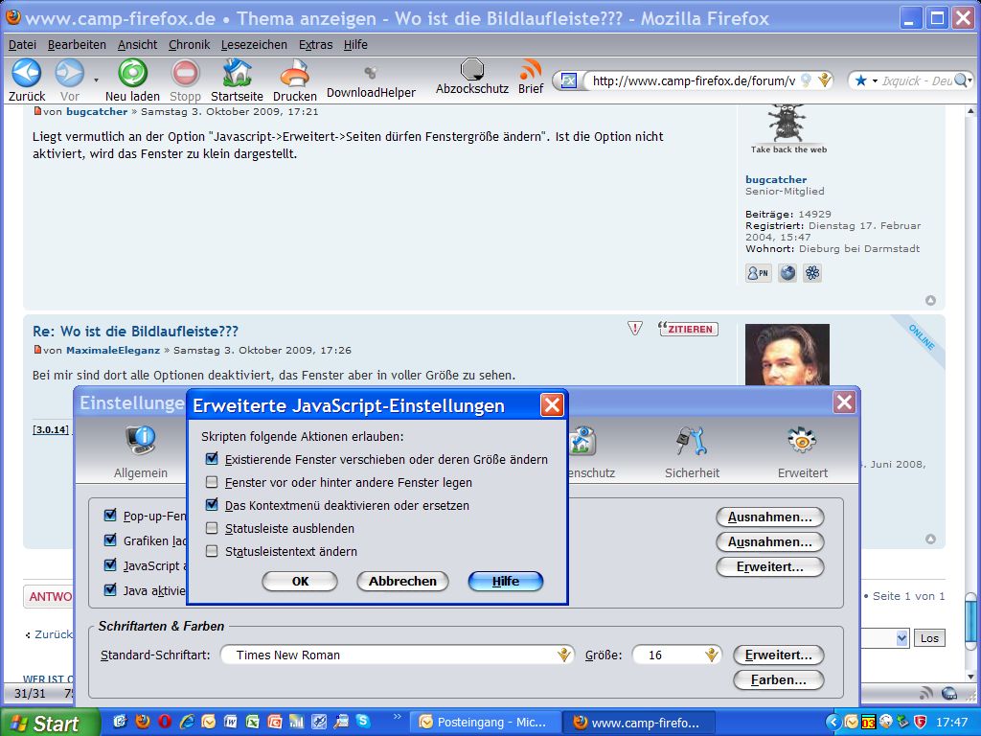981x736 pixels.
Task: Click the search magnifier icon
Action: point(962,80)
